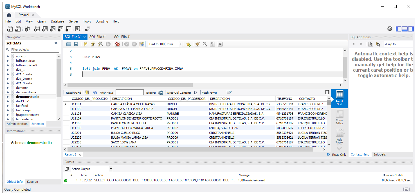Viewport: 418px width, 196px height.
Task: Click the create stored procedure icon
Action: pos(60,29)
